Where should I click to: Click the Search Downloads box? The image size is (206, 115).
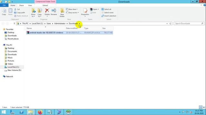189,23
